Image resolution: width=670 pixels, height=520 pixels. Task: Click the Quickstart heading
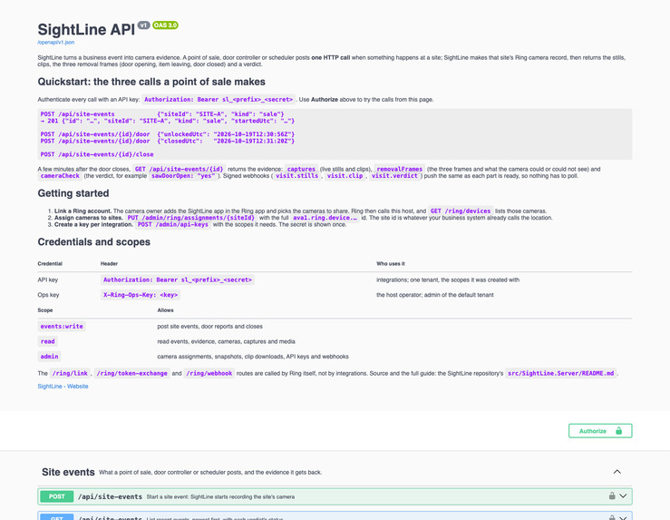(x=151, y=82)
